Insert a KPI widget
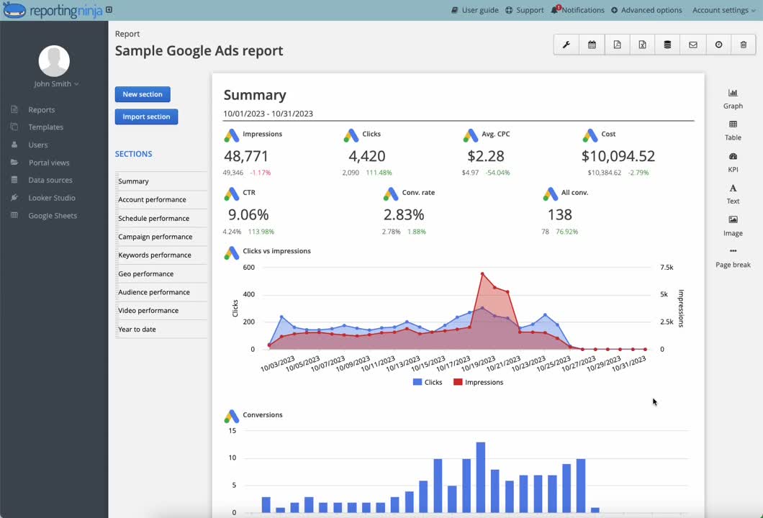Viewport: 763px width, 518px height. click(733, 162)
